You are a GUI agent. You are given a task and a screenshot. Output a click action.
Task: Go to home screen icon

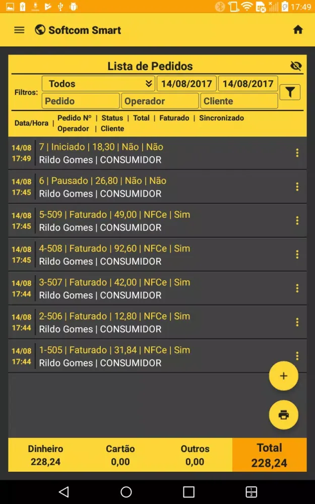coord(298,30)
